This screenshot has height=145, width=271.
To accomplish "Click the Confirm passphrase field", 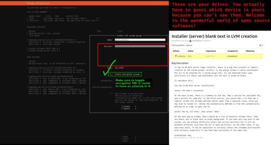I will [x=140, y=87].
